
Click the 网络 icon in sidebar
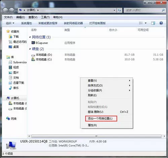coord(8,118)
